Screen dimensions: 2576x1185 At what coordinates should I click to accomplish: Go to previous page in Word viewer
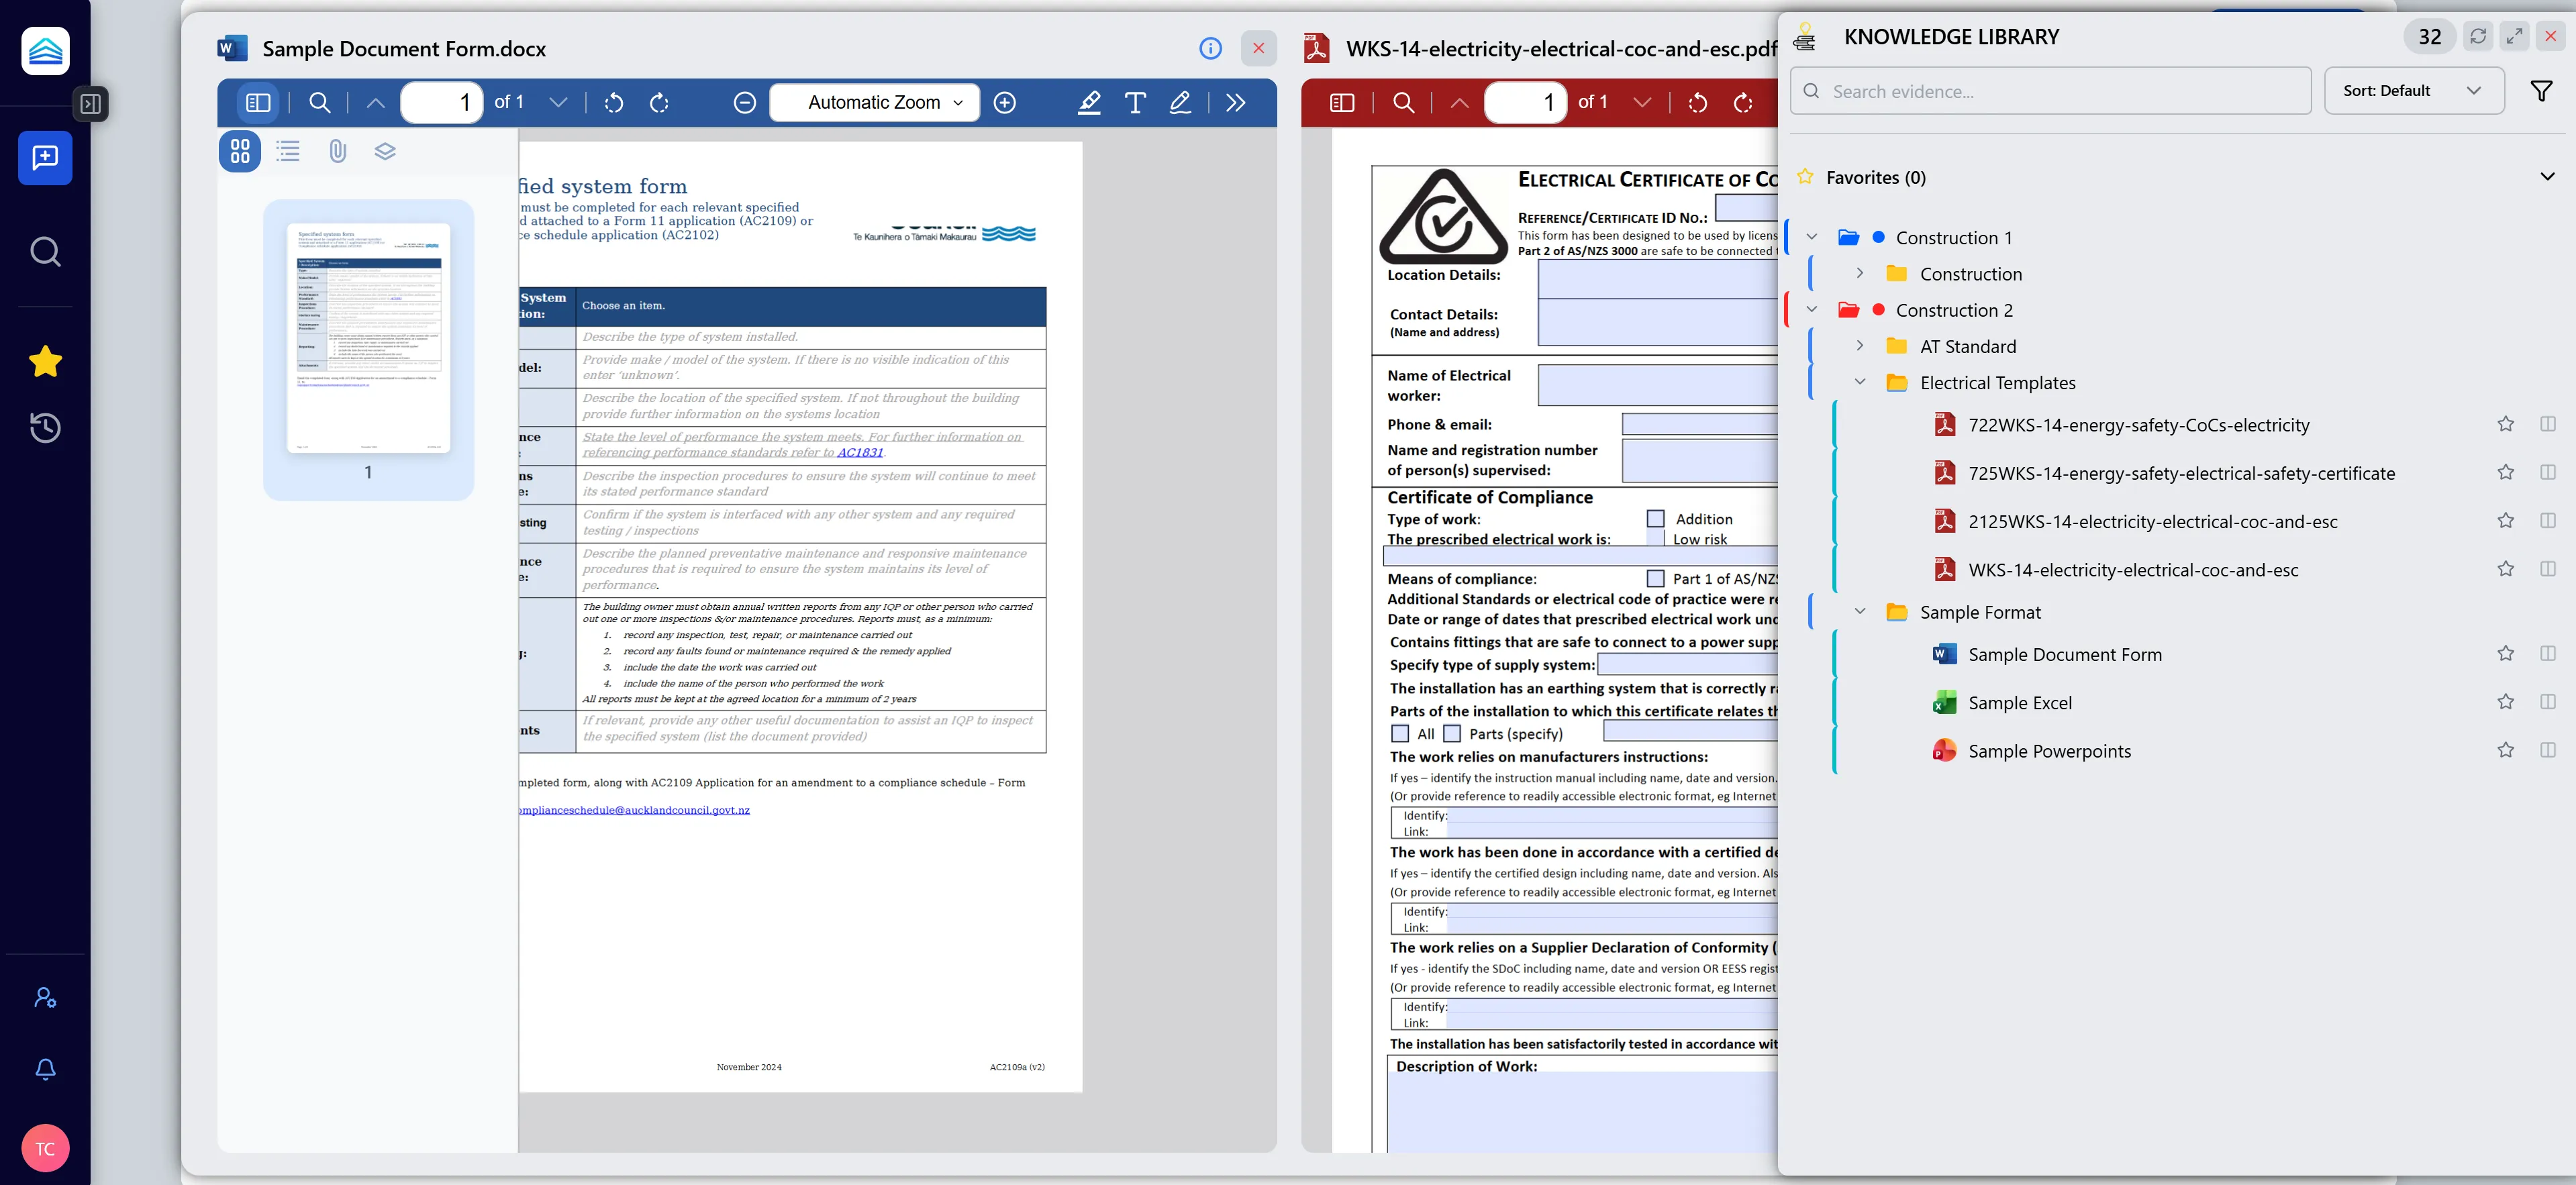pos(375,102)
